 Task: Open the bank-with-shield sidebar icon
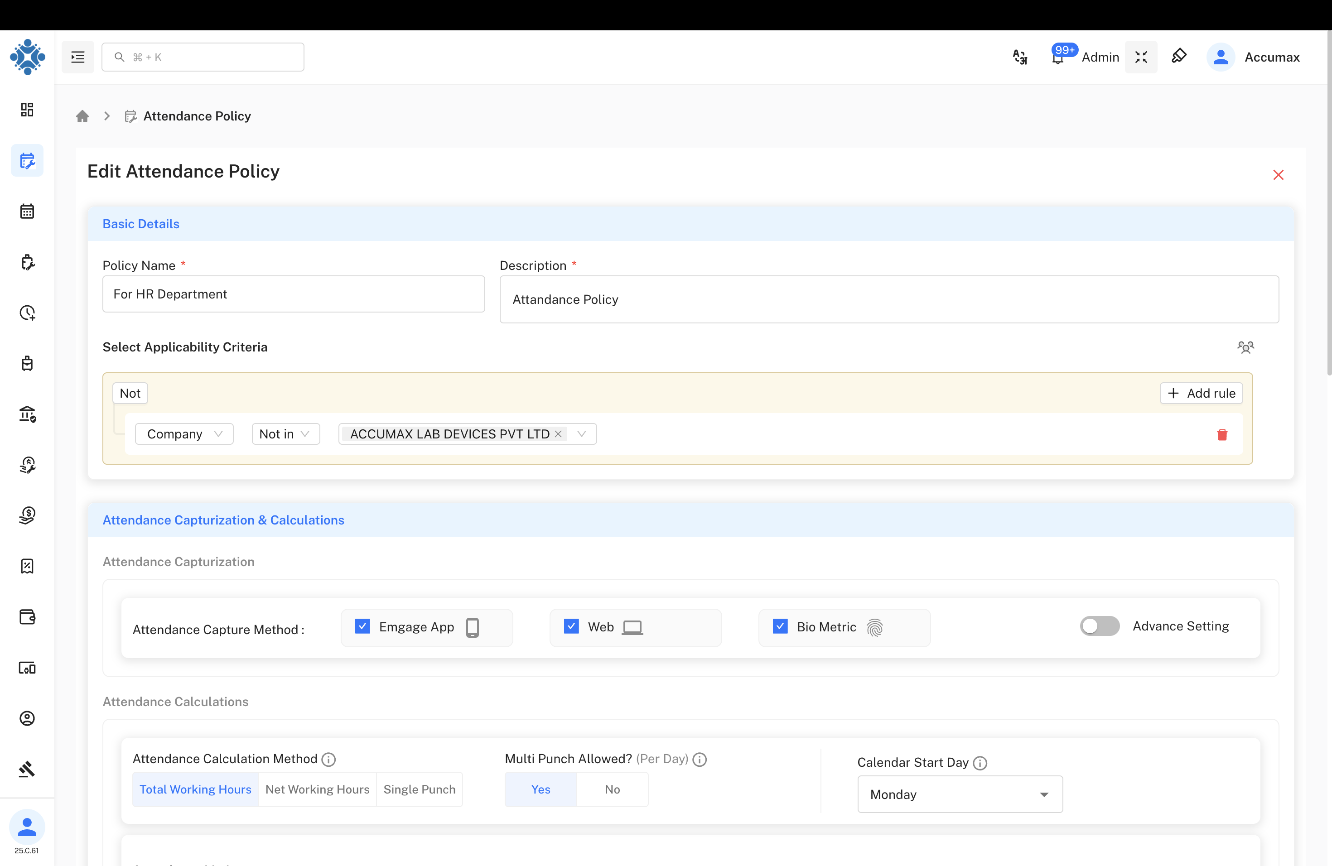tap(27, 414)
